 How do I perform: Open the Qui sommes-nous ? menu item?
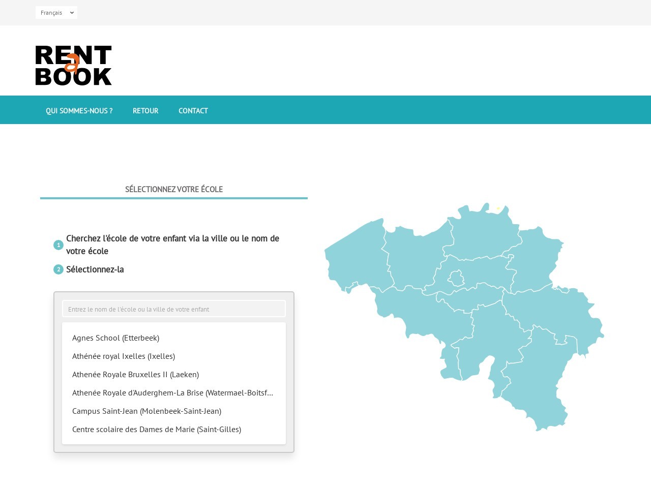(79, 110)
